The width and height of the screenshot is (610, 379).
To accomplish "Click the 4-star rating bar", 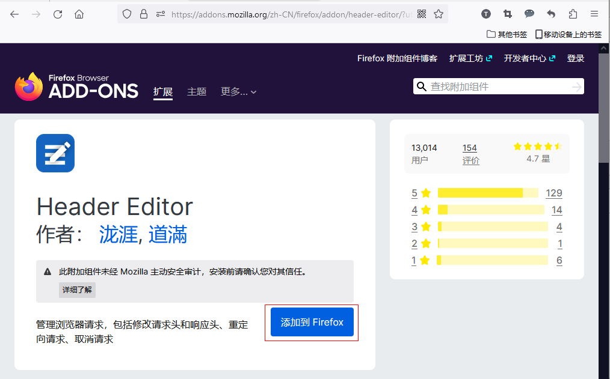I will 491,210.
